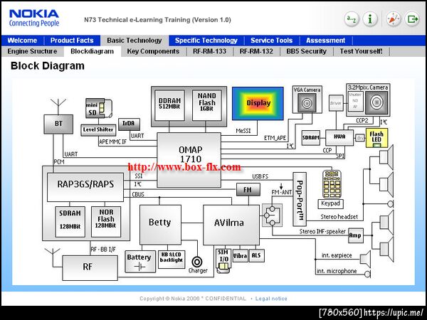Click the Nokia Connecting People logo
The height and width of the screenshot is (320, 427).
click(x=34, y=18)
